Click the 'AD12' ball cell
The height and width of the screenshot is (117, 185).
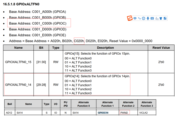[x=9, y=113]
